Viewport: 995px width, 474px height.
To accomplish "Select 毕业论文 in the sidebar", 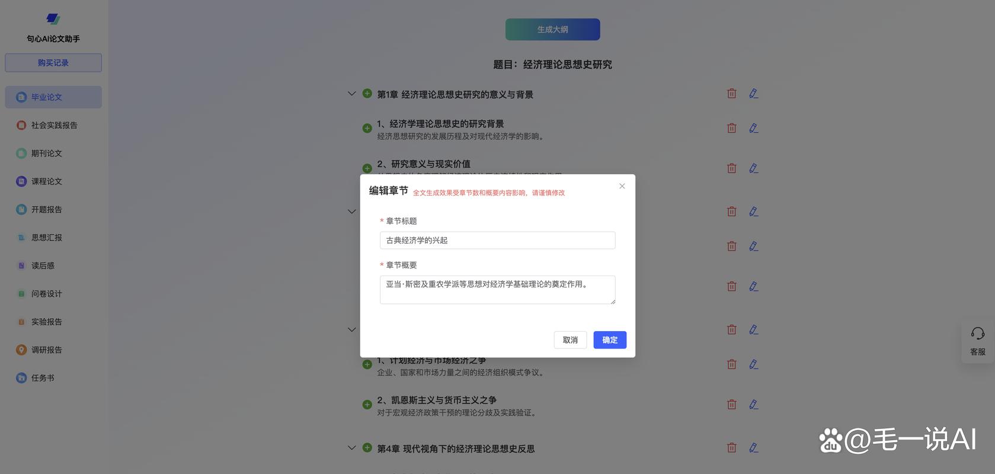I will click(x=53, y=97).
